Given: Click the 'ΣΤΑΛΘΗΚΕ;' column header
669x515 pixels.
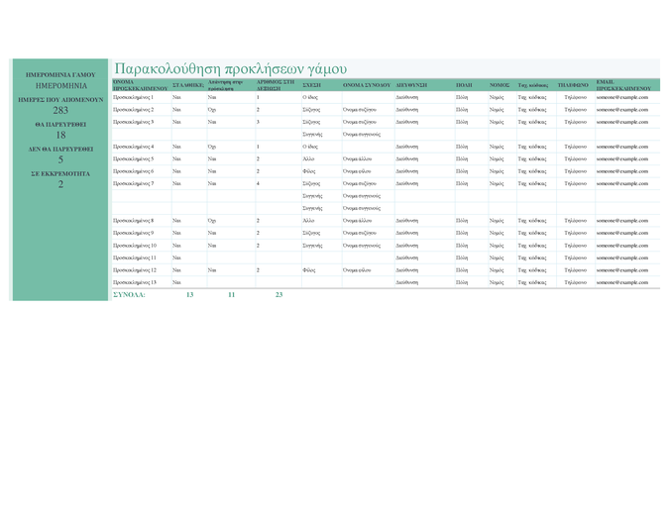Looking at the screenshot, I should [x=188, y=85].
